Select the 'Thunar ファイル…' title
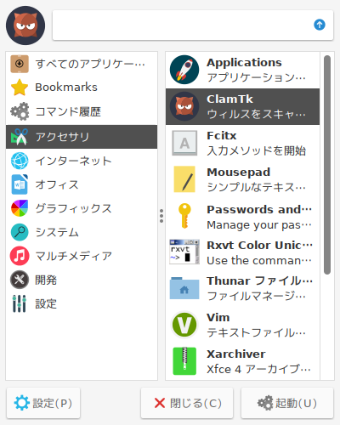 (x=259, y=281)
